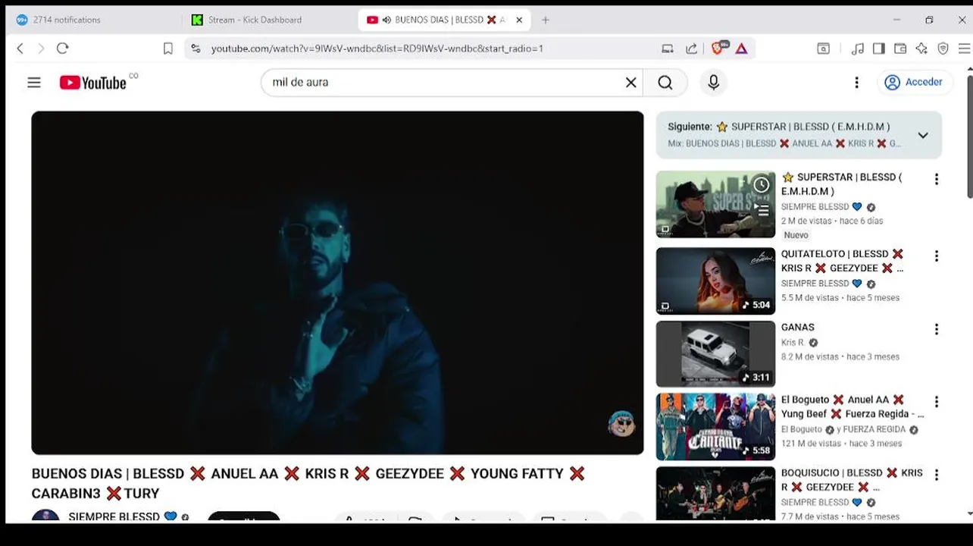The height and width of the screenshot is (546, 973).
Task: Toggle the browser sidebar panel
Action: click(x=878, y=49)
